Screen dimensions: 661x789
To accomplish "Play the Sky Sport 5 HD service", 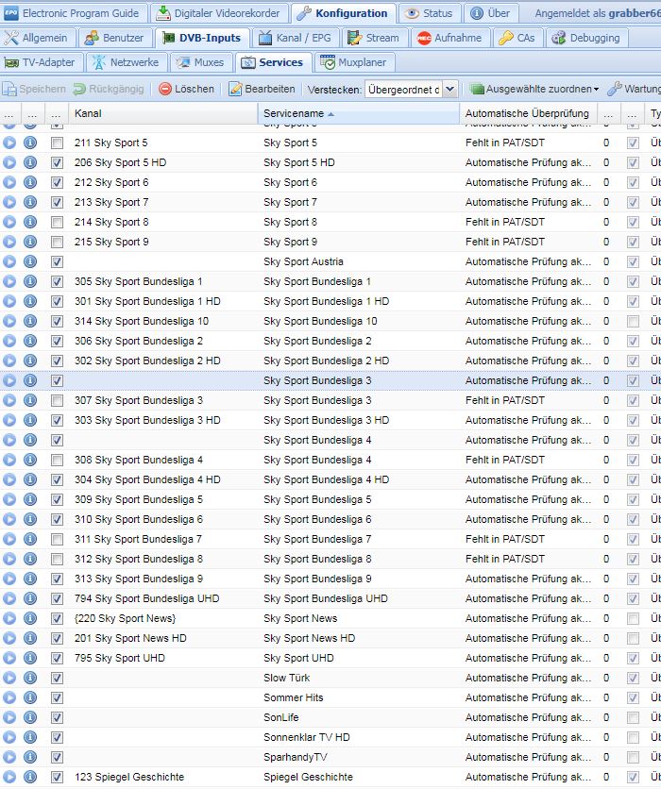I will [9, 162].
